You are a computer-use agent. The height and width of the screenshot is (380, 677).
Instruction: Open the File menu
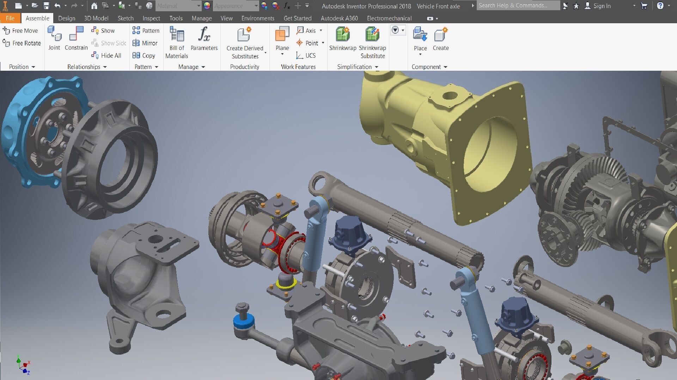(10, 18)
